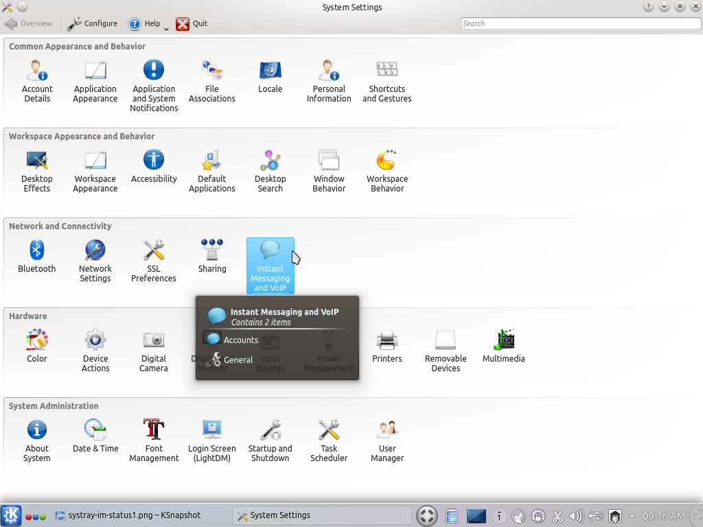Open Workspace Behavior module

click(387, 172)
